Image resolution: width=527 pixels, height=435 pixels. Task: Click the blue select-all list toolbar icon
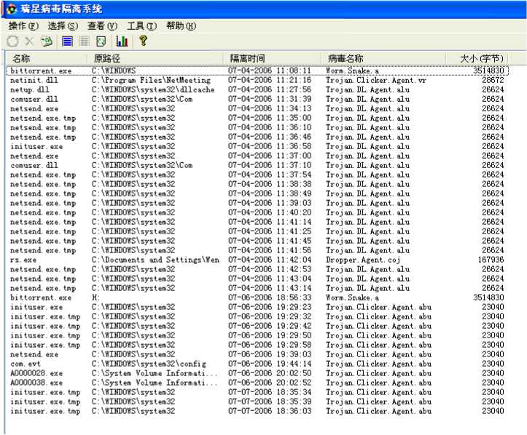(67, 41)
